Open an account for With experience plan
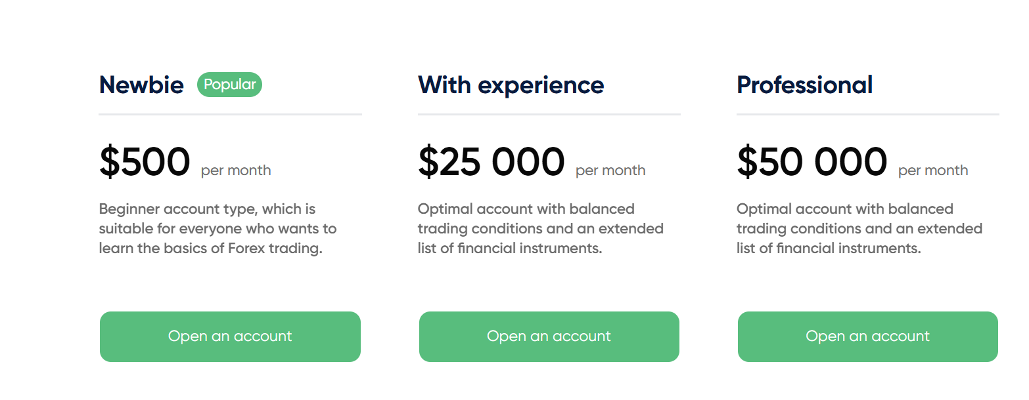Viewport: 1029px width, 400px height. (x=549, y=336)
